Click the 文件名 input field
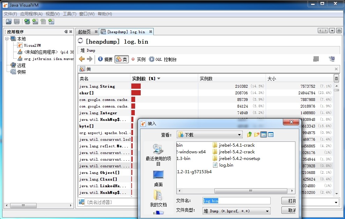The image size is (345, 219). click(236, 201)
